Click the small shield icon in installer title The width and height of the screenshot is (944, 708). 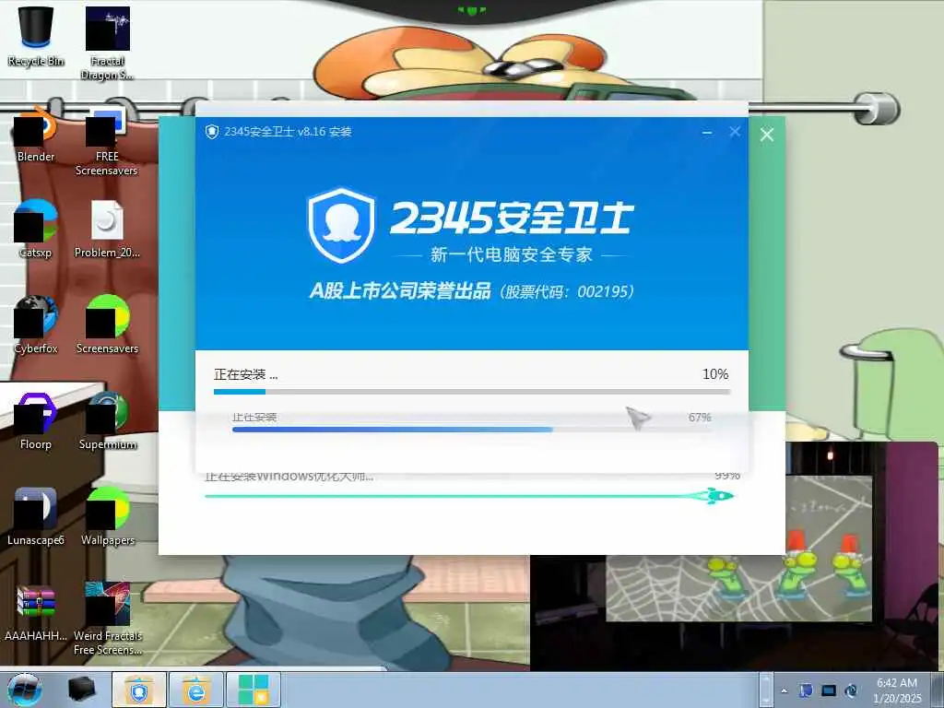[212, 131]
